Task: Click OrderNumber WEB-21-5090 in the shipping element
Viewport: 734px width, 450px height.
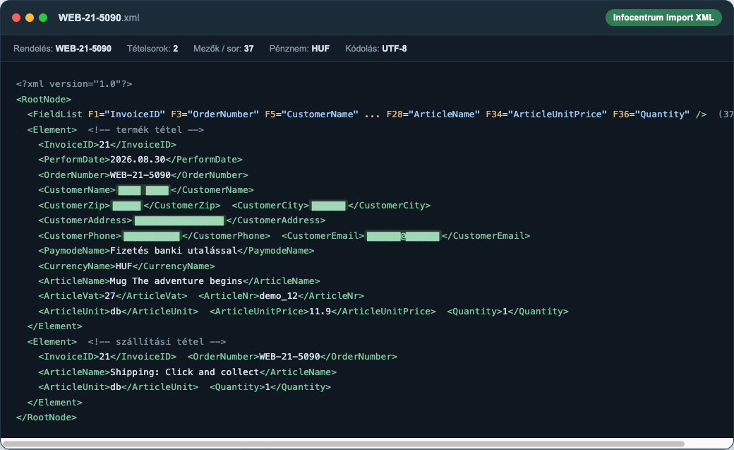Action: [x=289, y=357]
